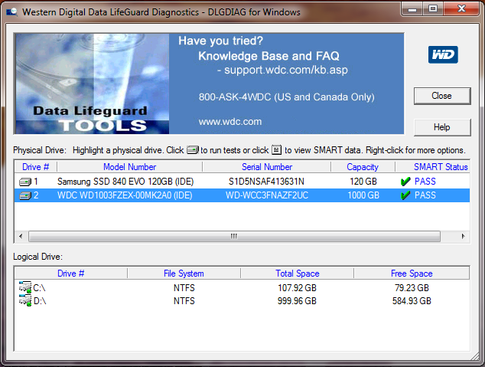This screenshot has width=485, height=367.
Task: Click the C:\ logical drive icon
Action: coord(25,287)
